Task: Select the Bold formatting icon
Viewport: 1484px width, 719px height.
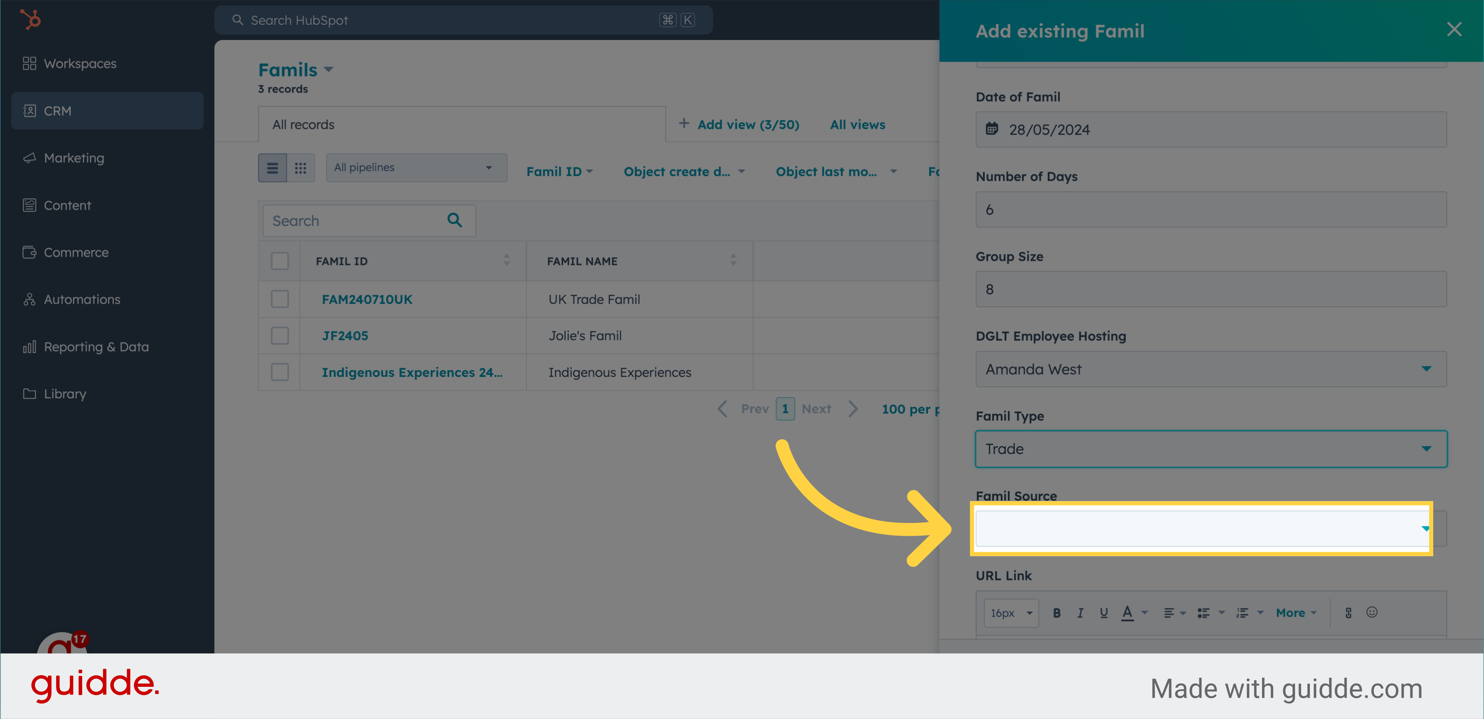Action: tap(1057, 613)
